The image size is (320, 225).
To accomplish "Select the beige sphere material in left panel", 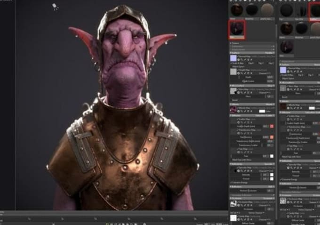I will point(267,9).
